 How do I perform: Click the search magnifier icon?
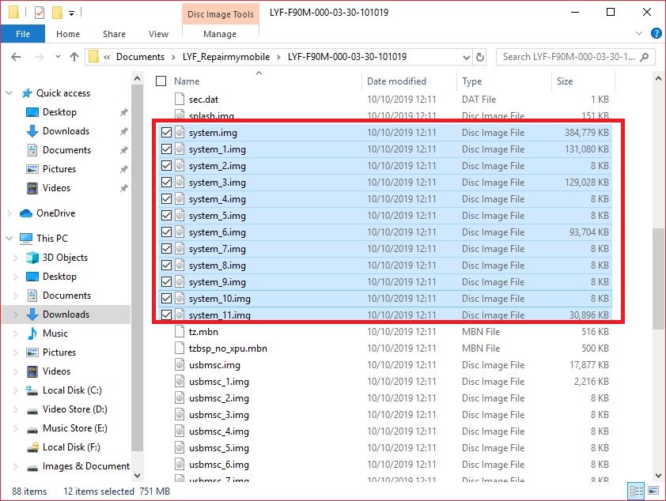point(645,57)
